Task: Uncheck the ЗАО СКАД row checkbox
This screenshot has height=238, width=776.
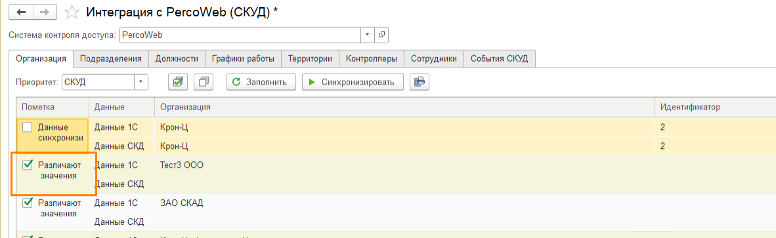Action: click(x=28, y=202)
